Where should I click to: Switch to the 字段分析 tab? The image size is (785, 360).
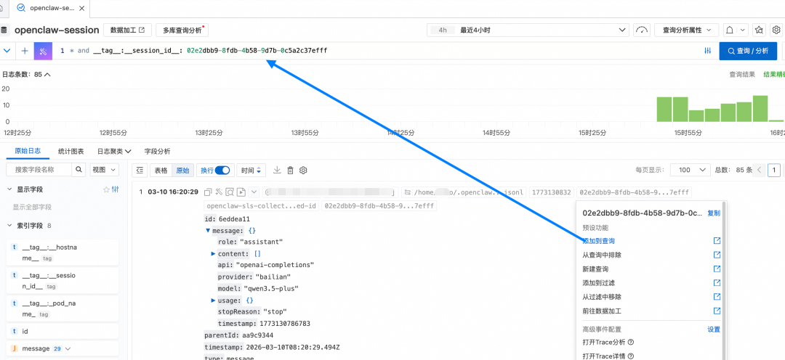(x=157, y=151)
